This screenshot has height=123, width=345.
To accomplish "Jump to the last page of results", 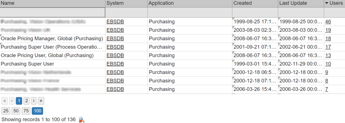I will point(41,101).
